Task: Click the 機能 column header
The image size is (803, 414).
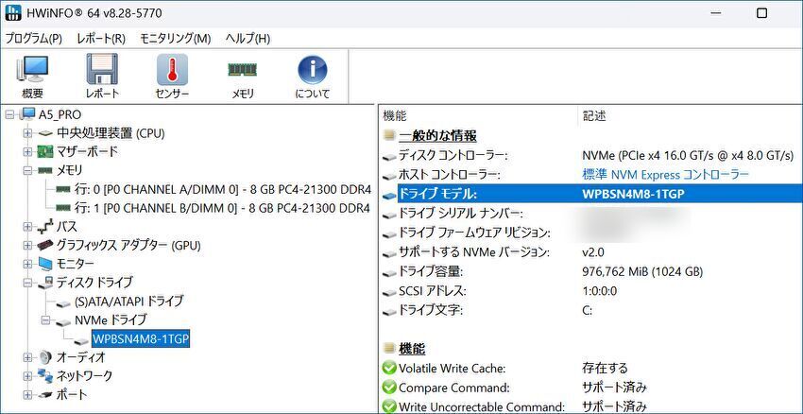Action: coord(395,115)
